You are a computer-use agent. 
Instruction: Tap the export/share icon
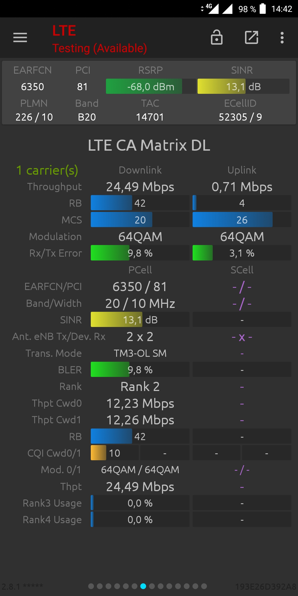click(251, 38)
